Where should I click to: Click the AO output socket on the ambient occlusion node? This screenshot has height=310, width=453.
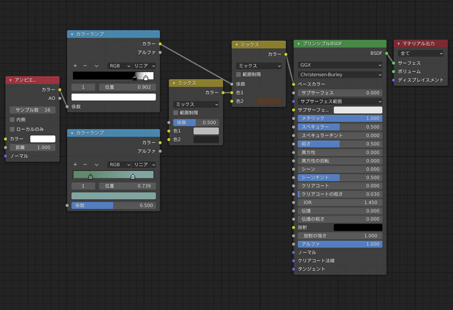coord(60,98)
